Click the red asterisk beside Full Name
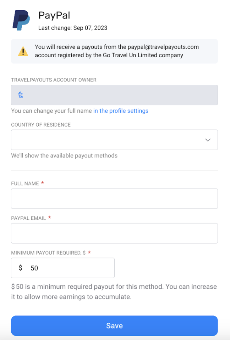 coord(43,183)
